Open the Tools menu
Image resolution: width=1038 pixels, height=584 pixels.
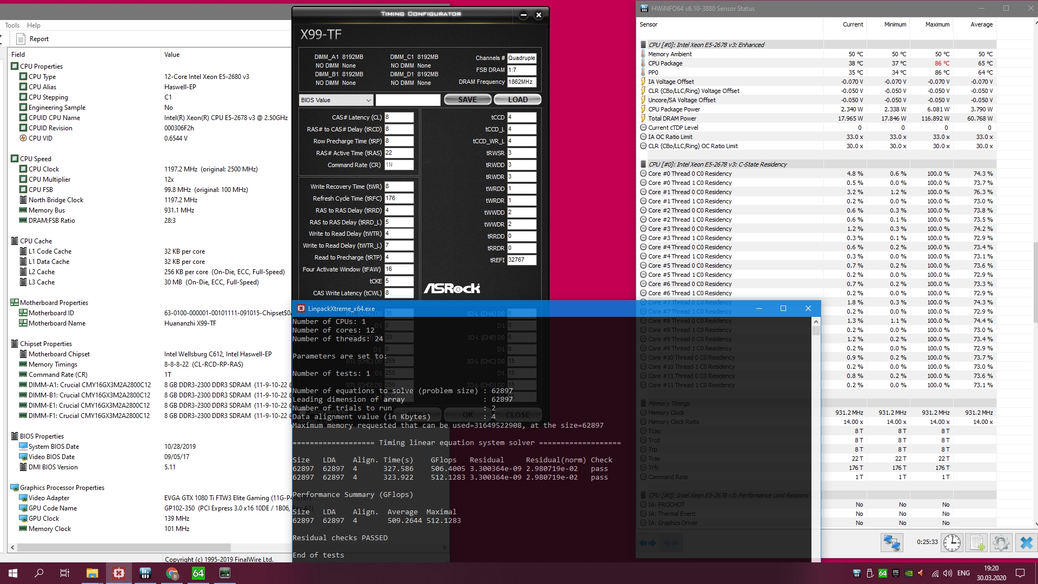click(12, 25)
